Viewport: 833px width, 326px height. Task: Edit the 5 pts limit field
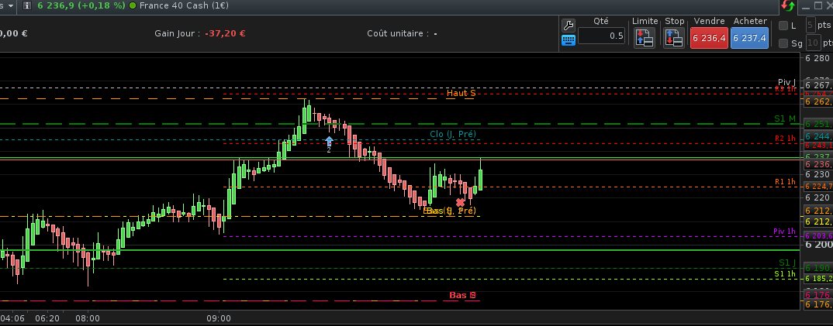pyautogui.click(x=811, y=25)
